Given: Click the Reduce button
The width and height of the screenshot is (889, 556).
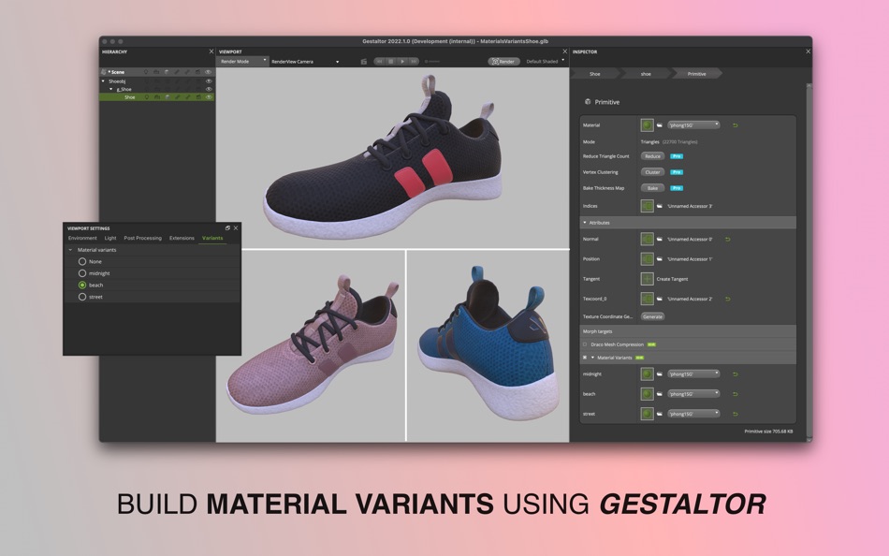Looking at the screenshot, I should 652,156.
